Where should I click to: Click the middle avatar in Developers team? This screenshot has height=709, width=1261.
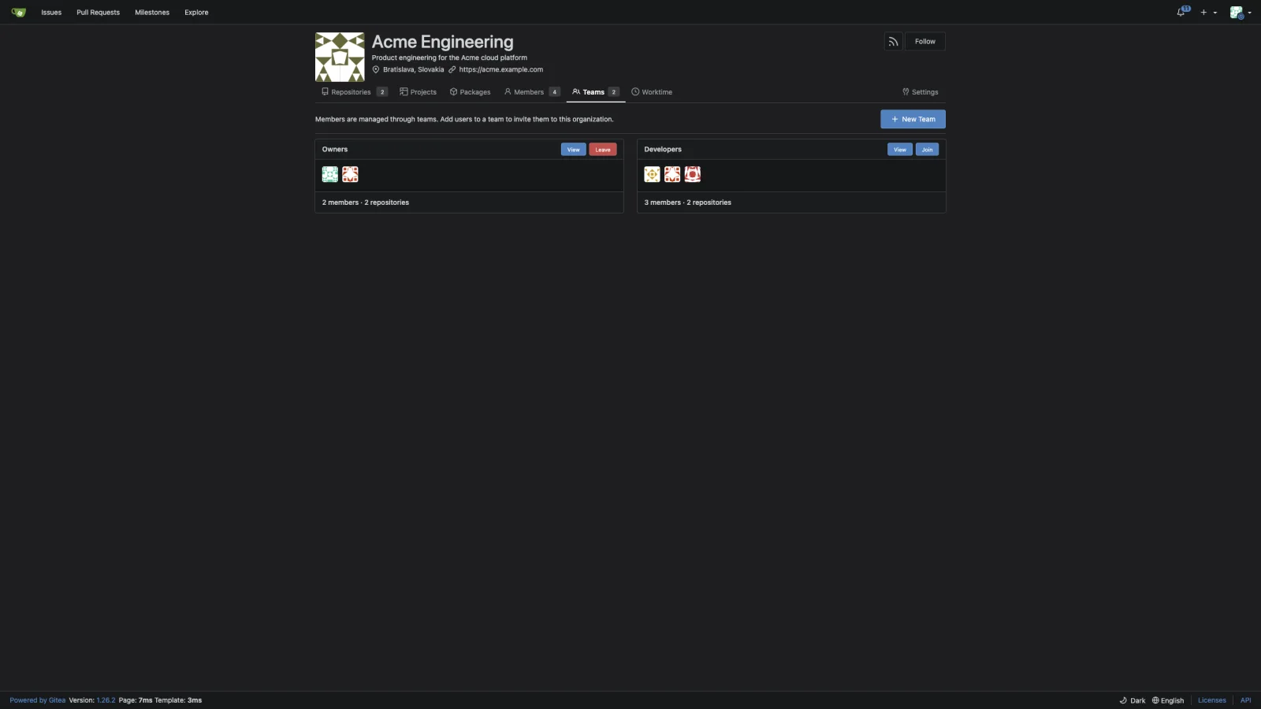click(x=672, y=174)
